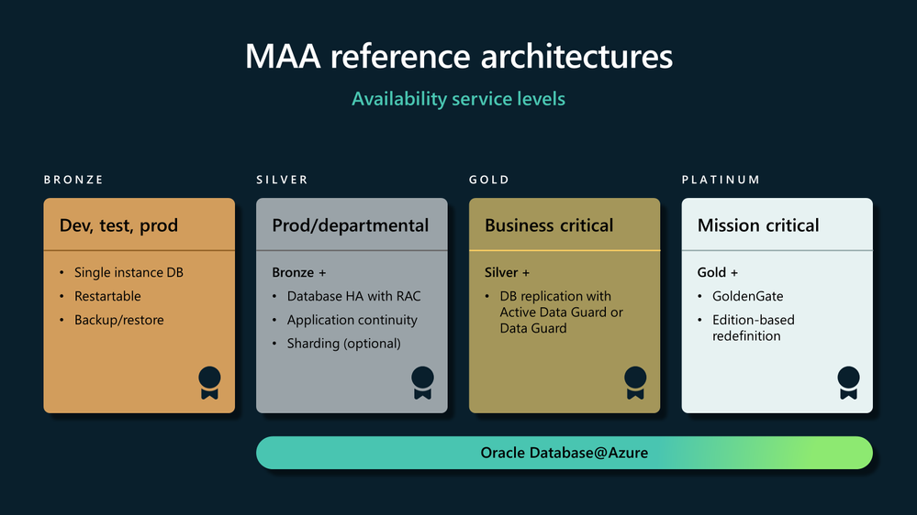This screenshot has width=917, height=515.
Task: Select the Oracle Database@Azure bar
Action: pos(565,453)
